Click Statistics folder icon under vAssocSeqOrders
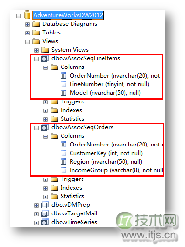This screenshot has width=185, height=247. click(54, 197)
